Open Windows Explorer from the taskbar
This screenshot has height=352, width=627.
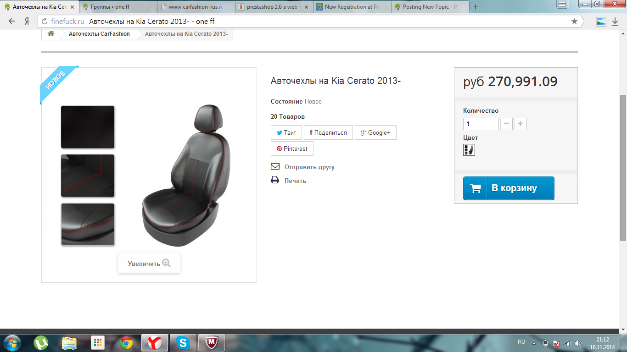[x=69, y=342]
